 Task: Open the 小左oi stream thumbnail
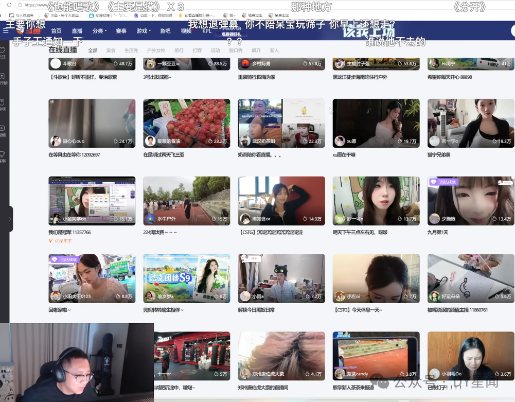376,278
